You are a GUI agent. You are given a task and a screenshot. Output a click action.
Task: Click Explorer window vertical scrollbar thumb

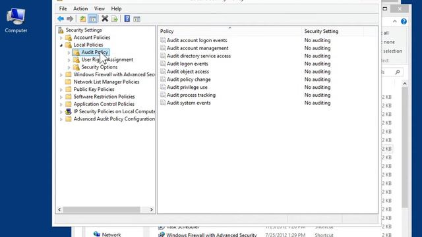click(x=405, y=147)
